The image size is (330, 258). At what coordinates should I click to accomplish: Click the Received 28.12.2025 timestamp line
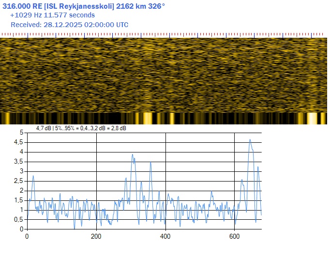(x=69, y=25)
